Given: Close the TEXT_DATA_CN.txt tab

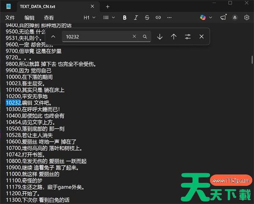Looking at the screenshot, I should click(92, 6).
